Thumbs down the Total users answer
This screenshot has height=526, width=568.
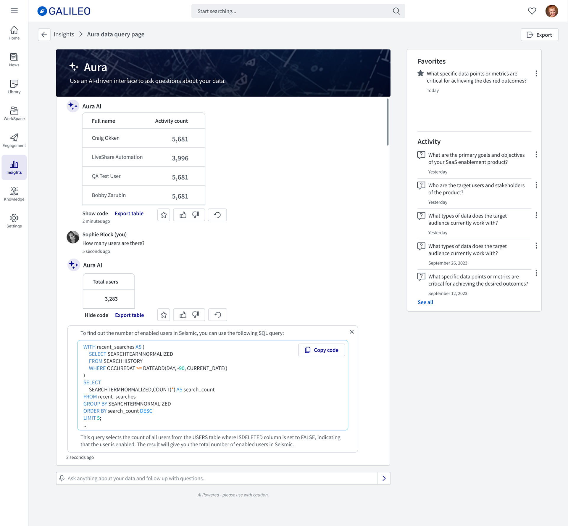pyautogui.click(x=196, y=315)
